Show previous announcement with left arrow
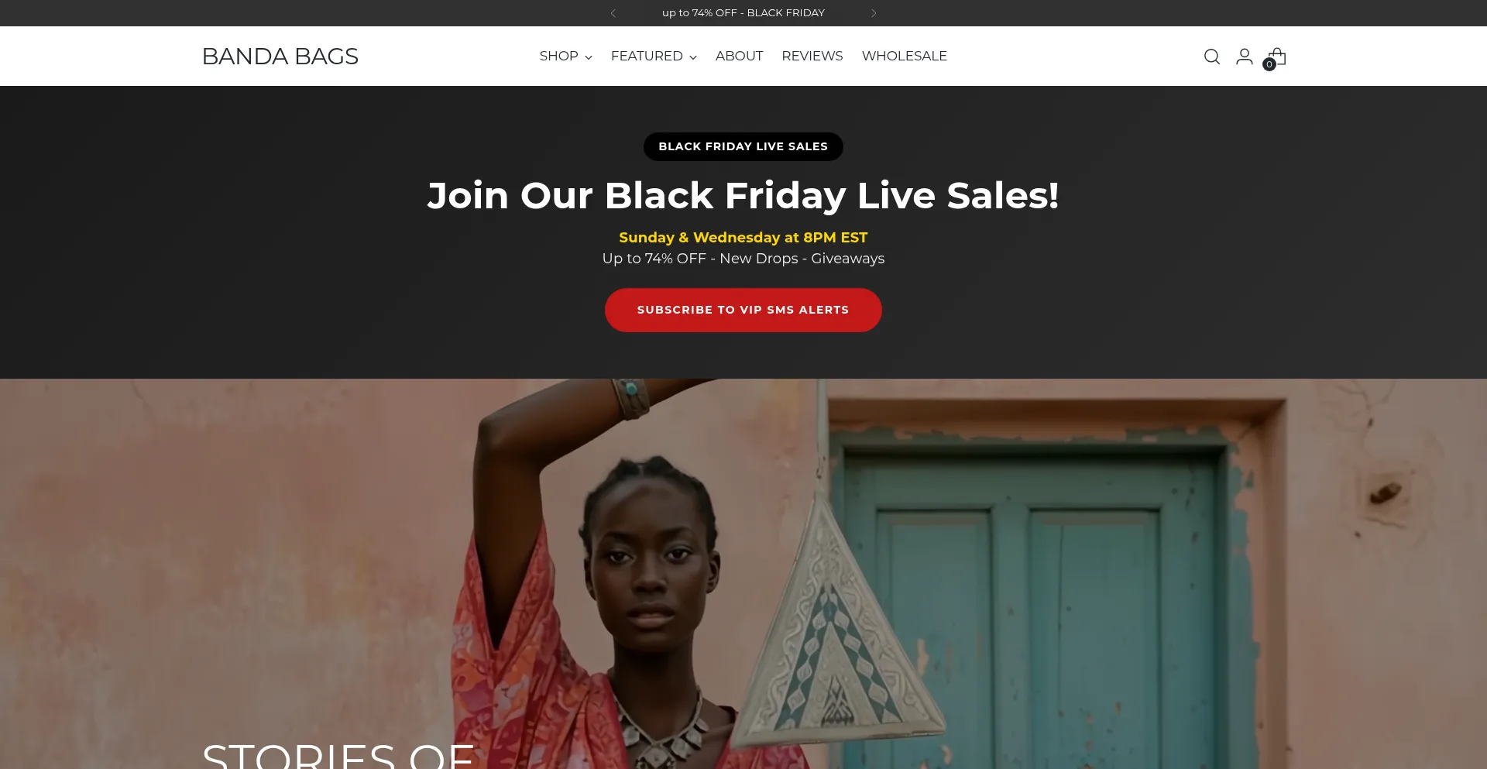Viewport: 1487px width, 769px height. (x=613, y=13)
